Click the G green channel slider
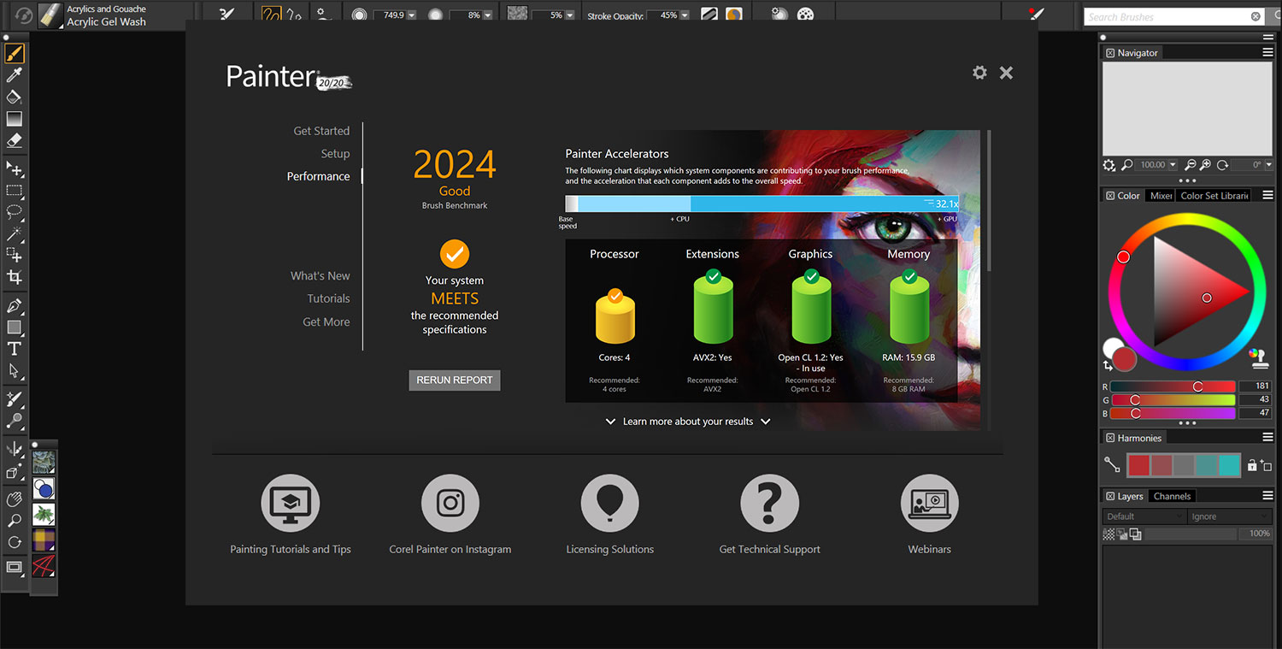The image size is (1282, 649). (1173, 400)
